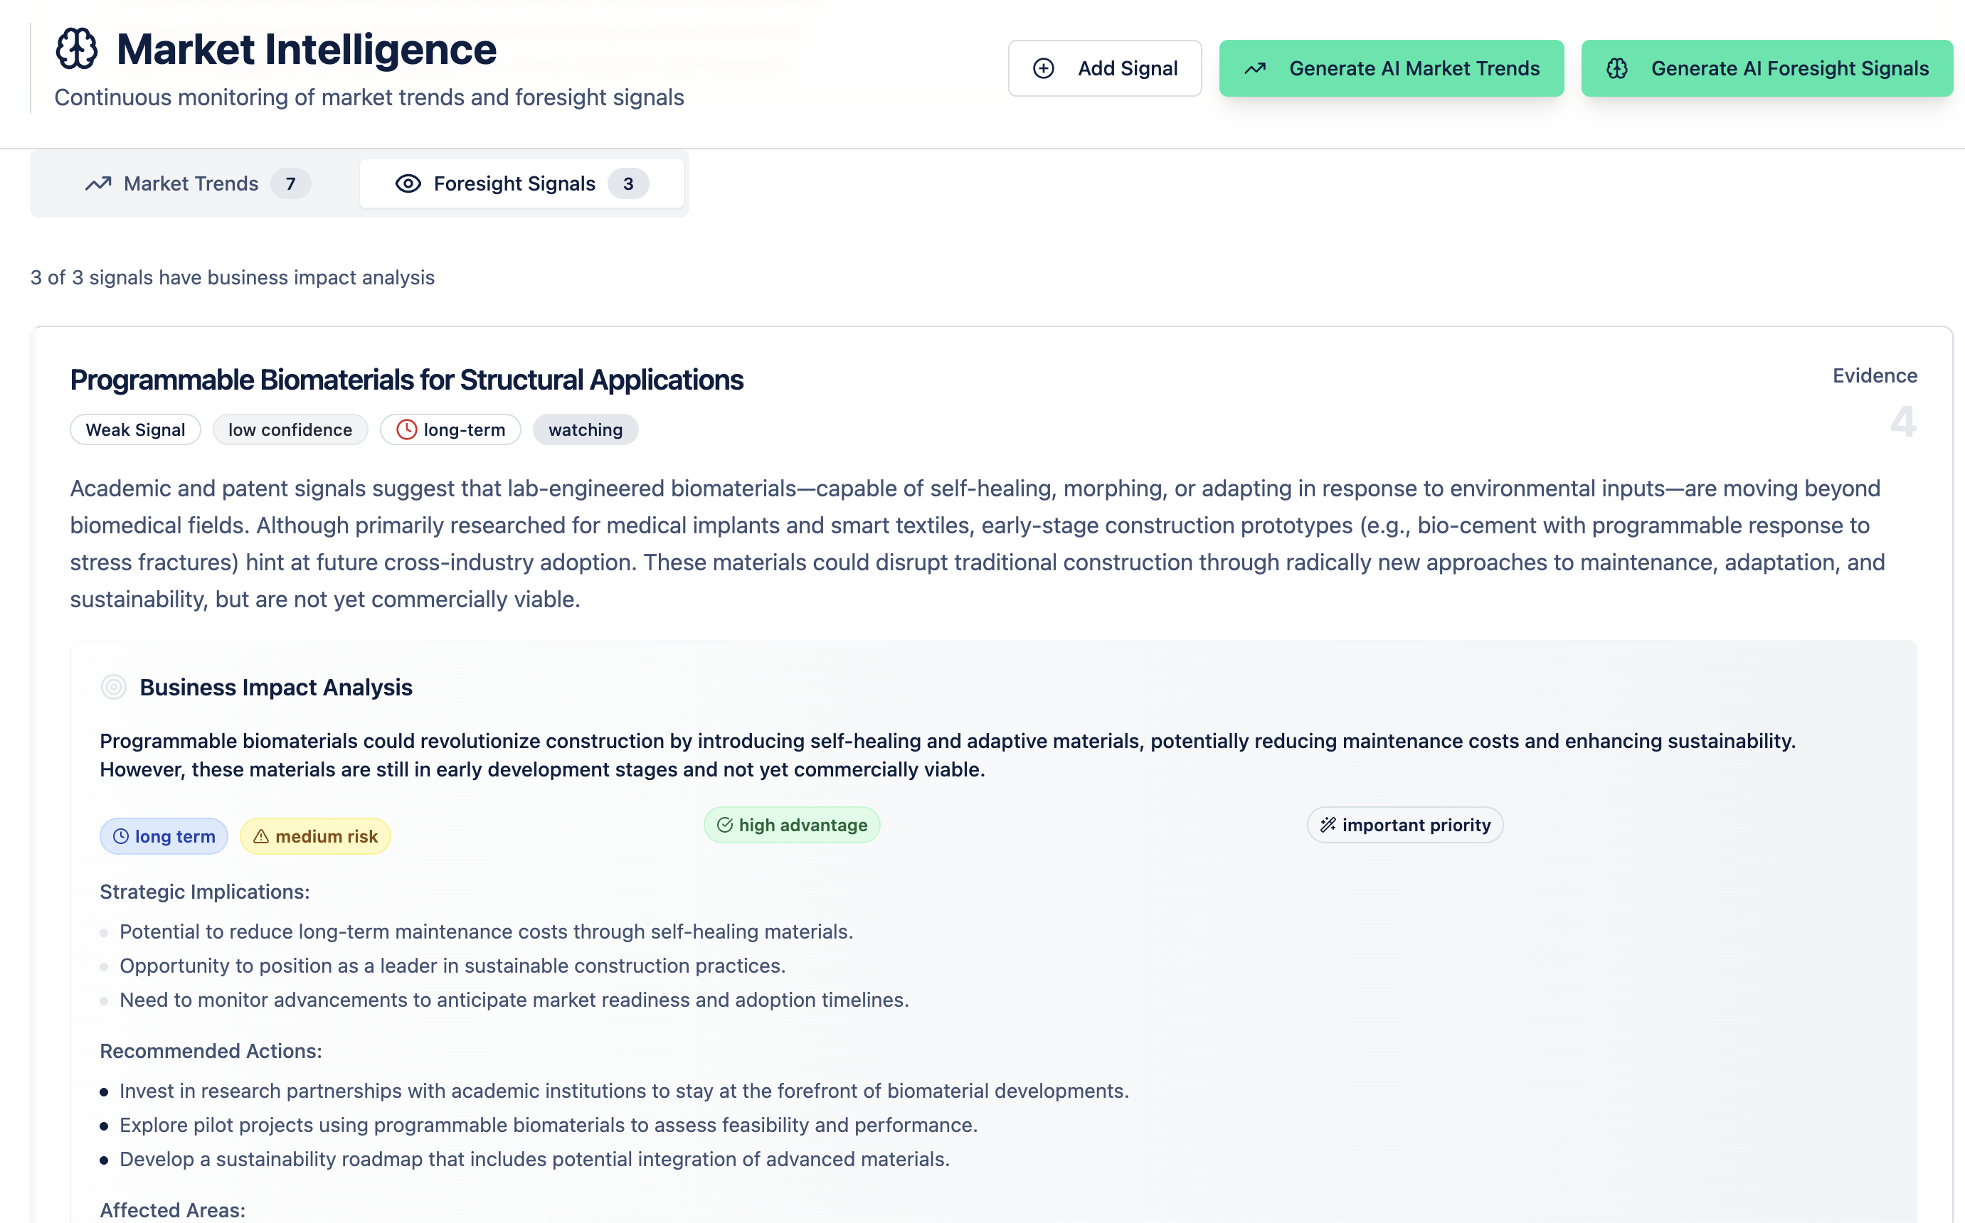Click the brain icon on Generate AI Foresight Signals
The height and width of the screenshot is (1223, 1965).
(1617, 69)
